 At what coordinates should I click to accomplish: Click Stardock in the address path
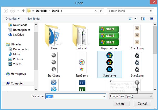coord(41,11)
